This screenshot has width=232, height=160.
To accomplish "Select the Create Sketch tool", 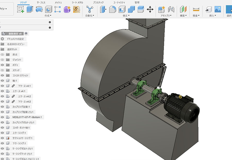I will 21,10.
